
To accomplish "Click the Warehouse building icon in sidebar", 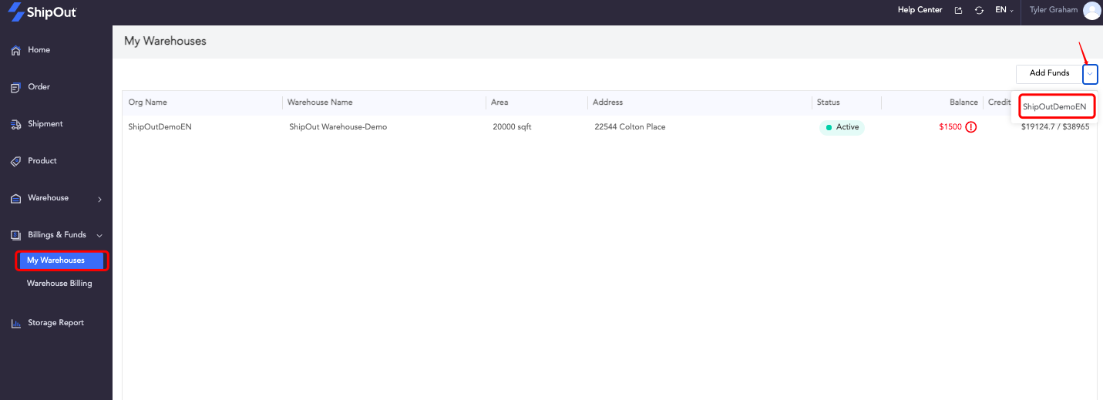I will click(x=15, y=198).
